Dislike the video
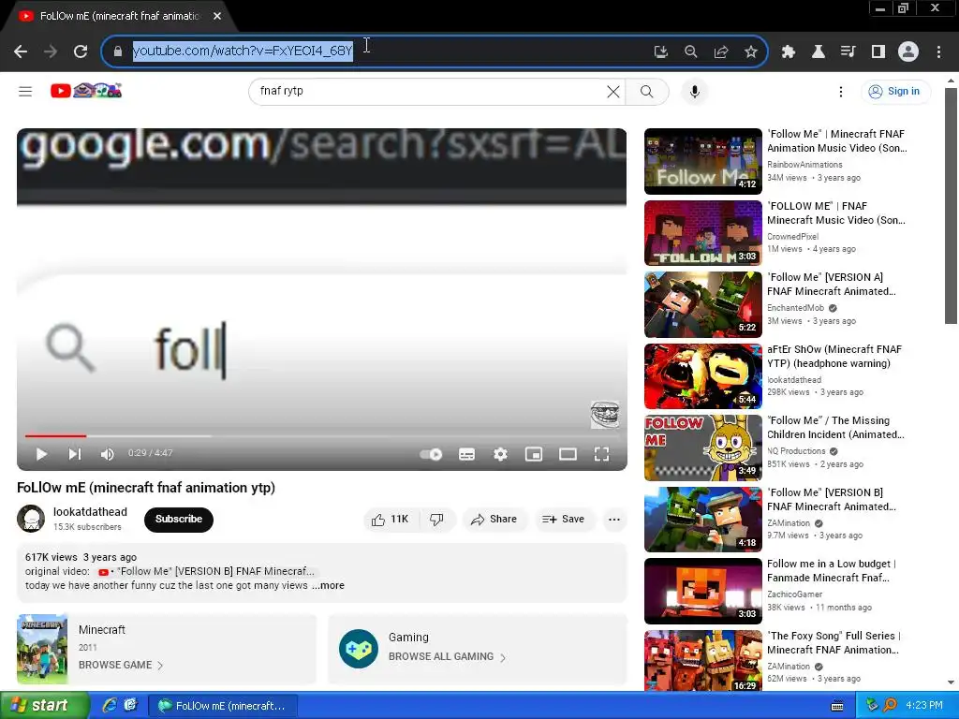959x719 pixels. [436, 519]
